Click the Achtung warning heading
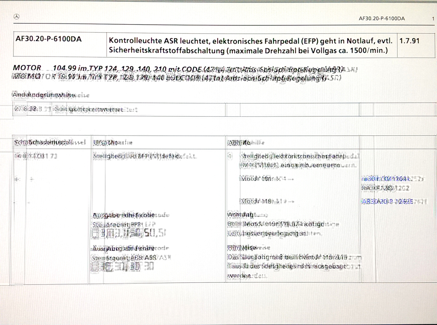 (x=240, y=214)
